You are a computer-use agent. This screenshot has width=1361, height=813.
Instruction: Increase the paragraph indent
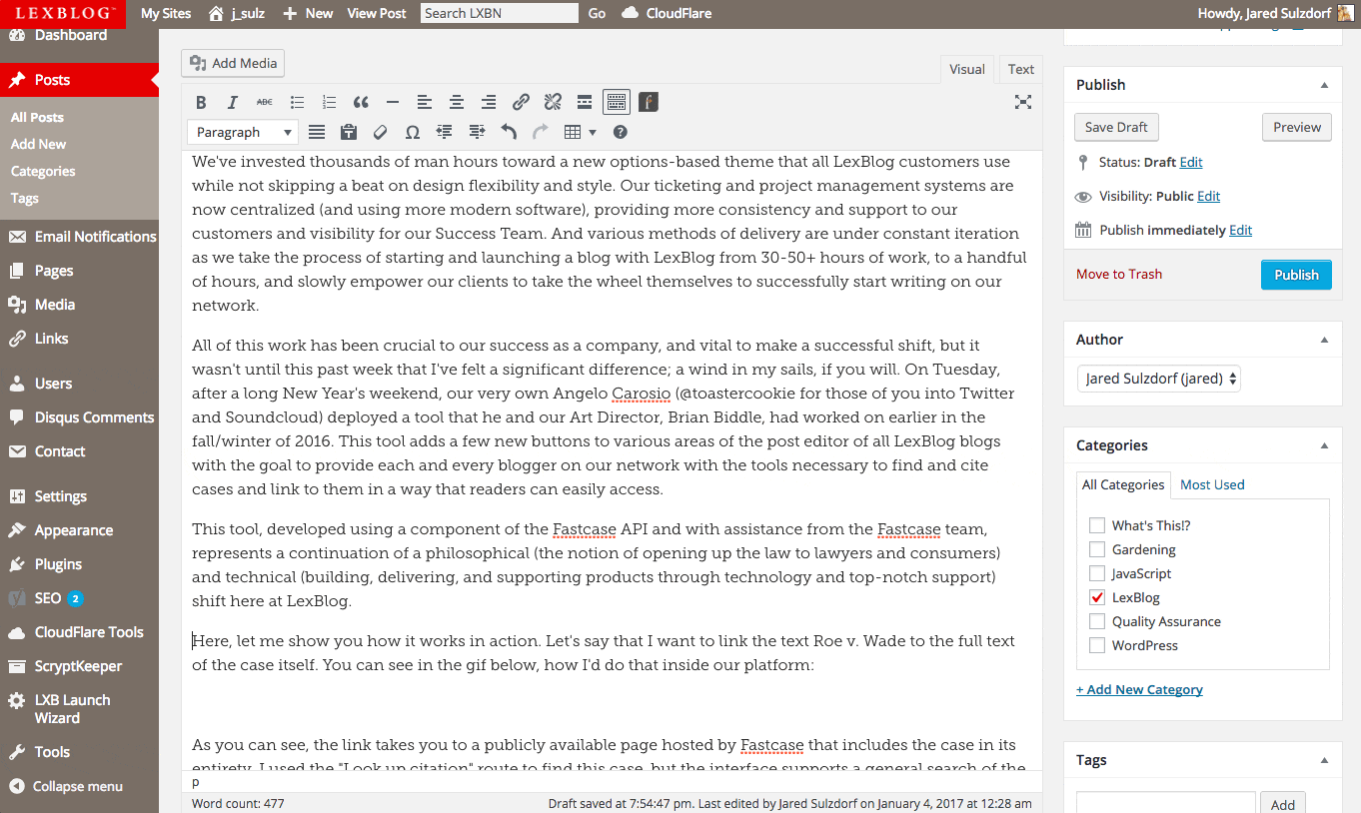(477, 132)
